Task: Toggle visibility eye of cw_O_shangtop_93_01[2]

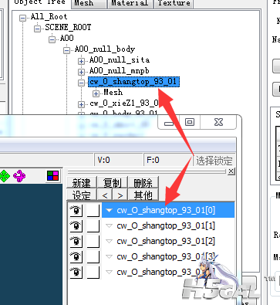Action: [76, 241]
